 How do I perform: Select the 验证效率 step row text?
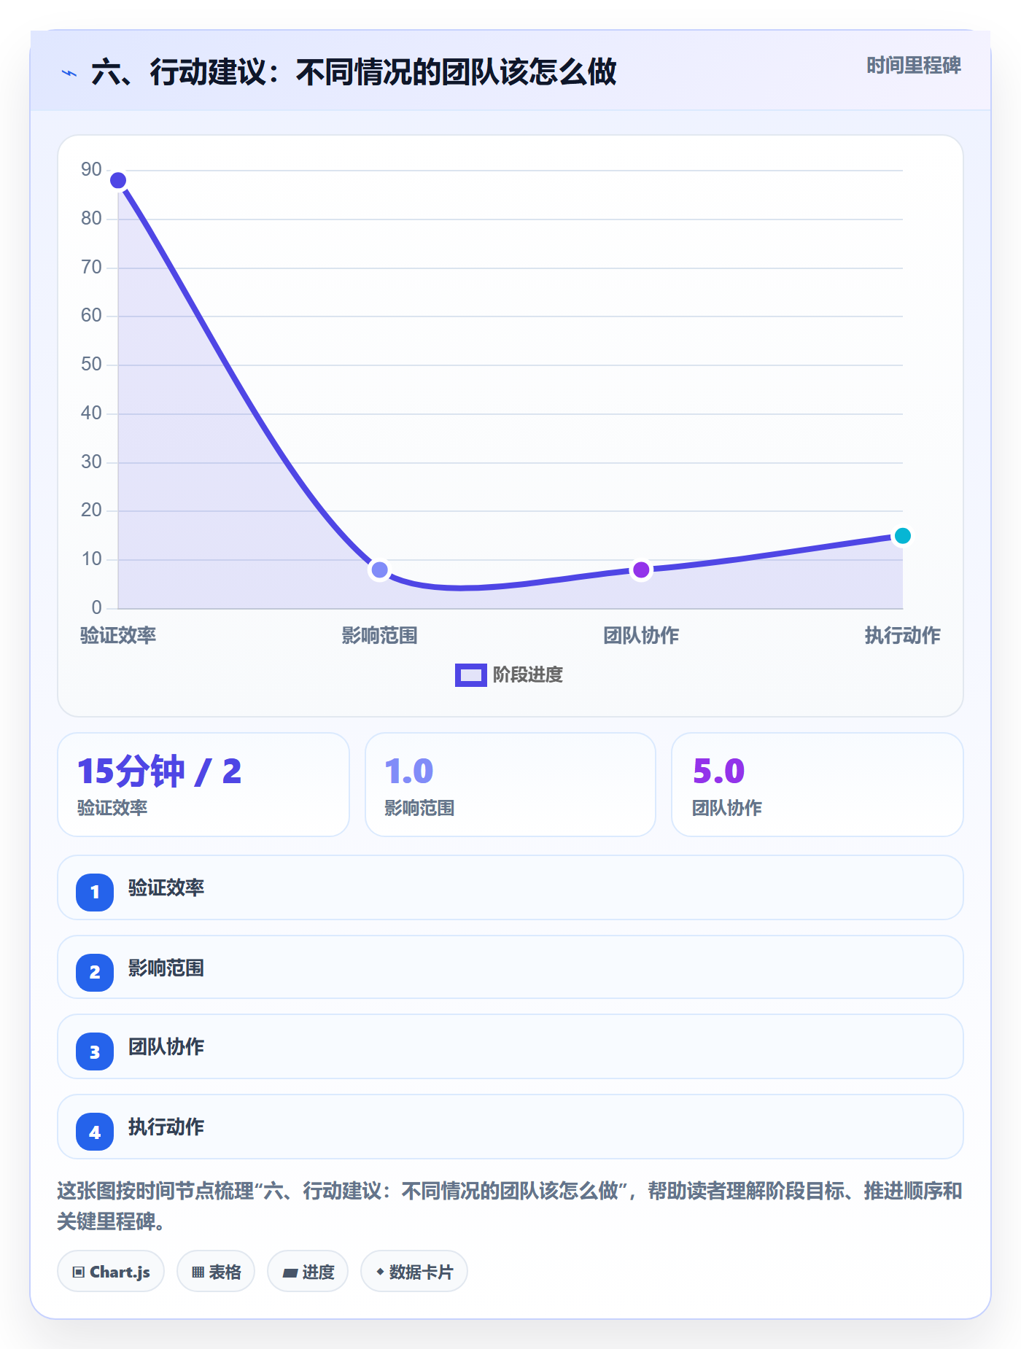coord(166,887)
